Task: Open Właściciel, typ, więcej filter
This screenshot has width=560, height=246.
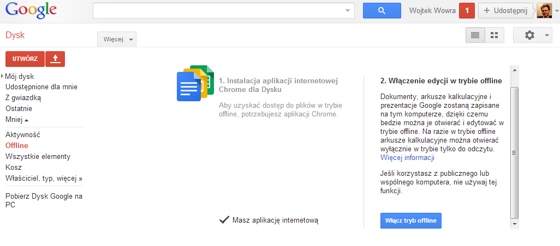Action: pos(44,179)
